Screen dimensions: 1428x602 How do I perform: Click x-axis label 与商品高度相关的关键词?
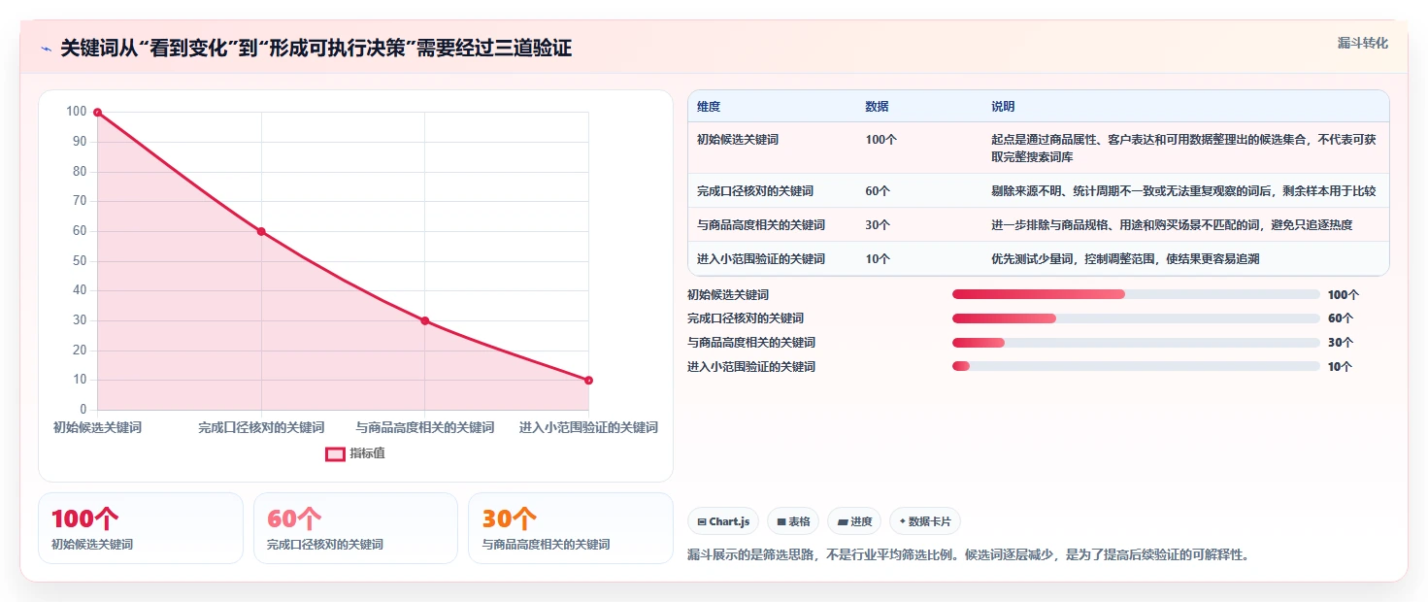coord(425,427)
